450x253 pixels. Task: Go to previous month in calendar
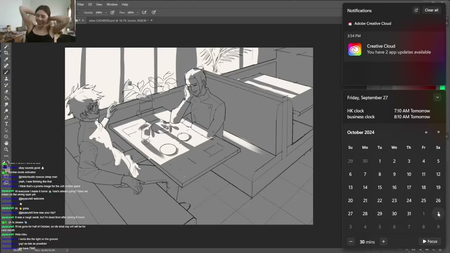point(426,132)
